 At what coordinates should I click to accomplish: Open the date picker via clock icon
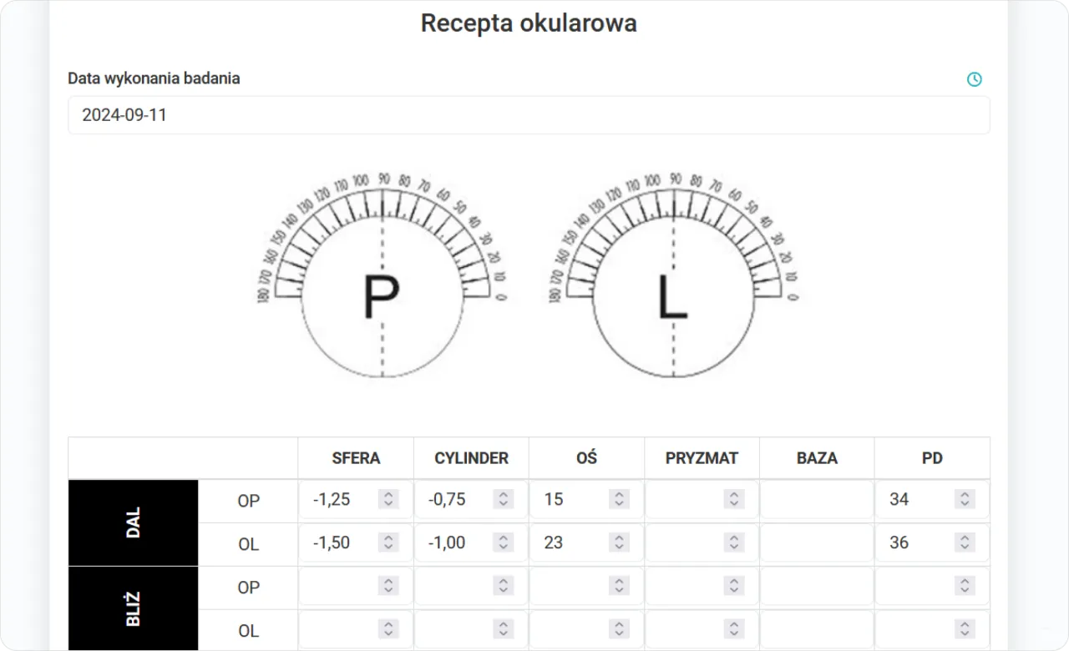974,79
